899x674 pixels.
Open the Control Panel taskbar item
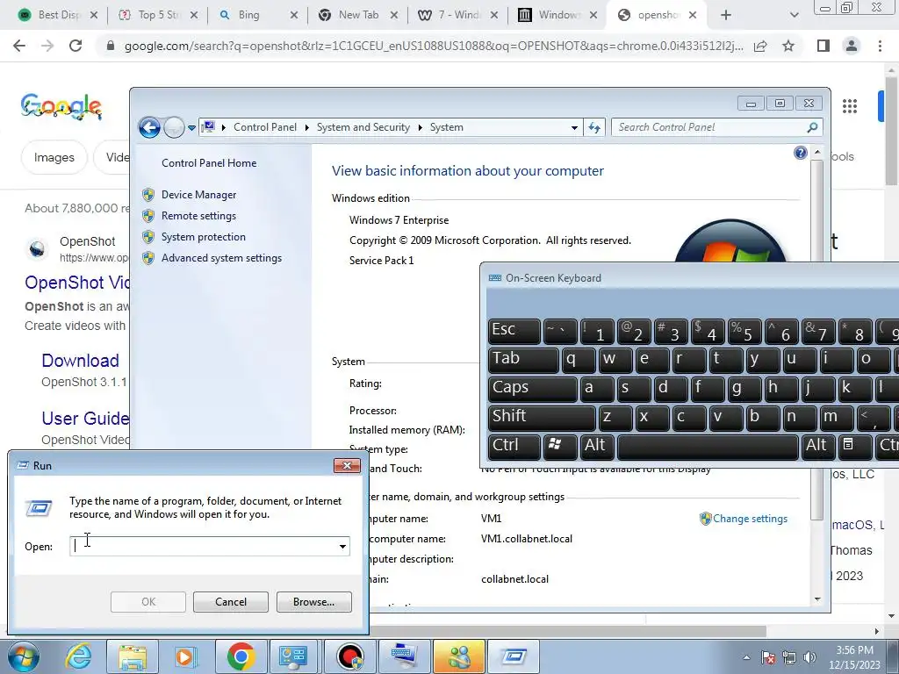pos(294,656)
